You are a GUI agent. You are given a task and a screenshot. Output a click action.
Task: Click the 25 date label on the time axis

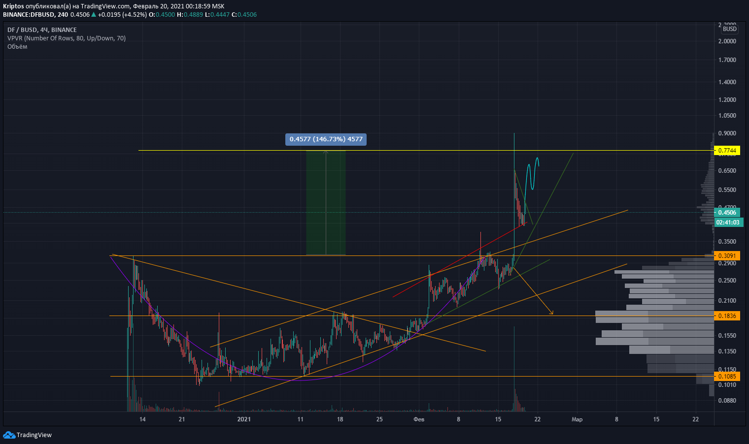coord(379,419)
